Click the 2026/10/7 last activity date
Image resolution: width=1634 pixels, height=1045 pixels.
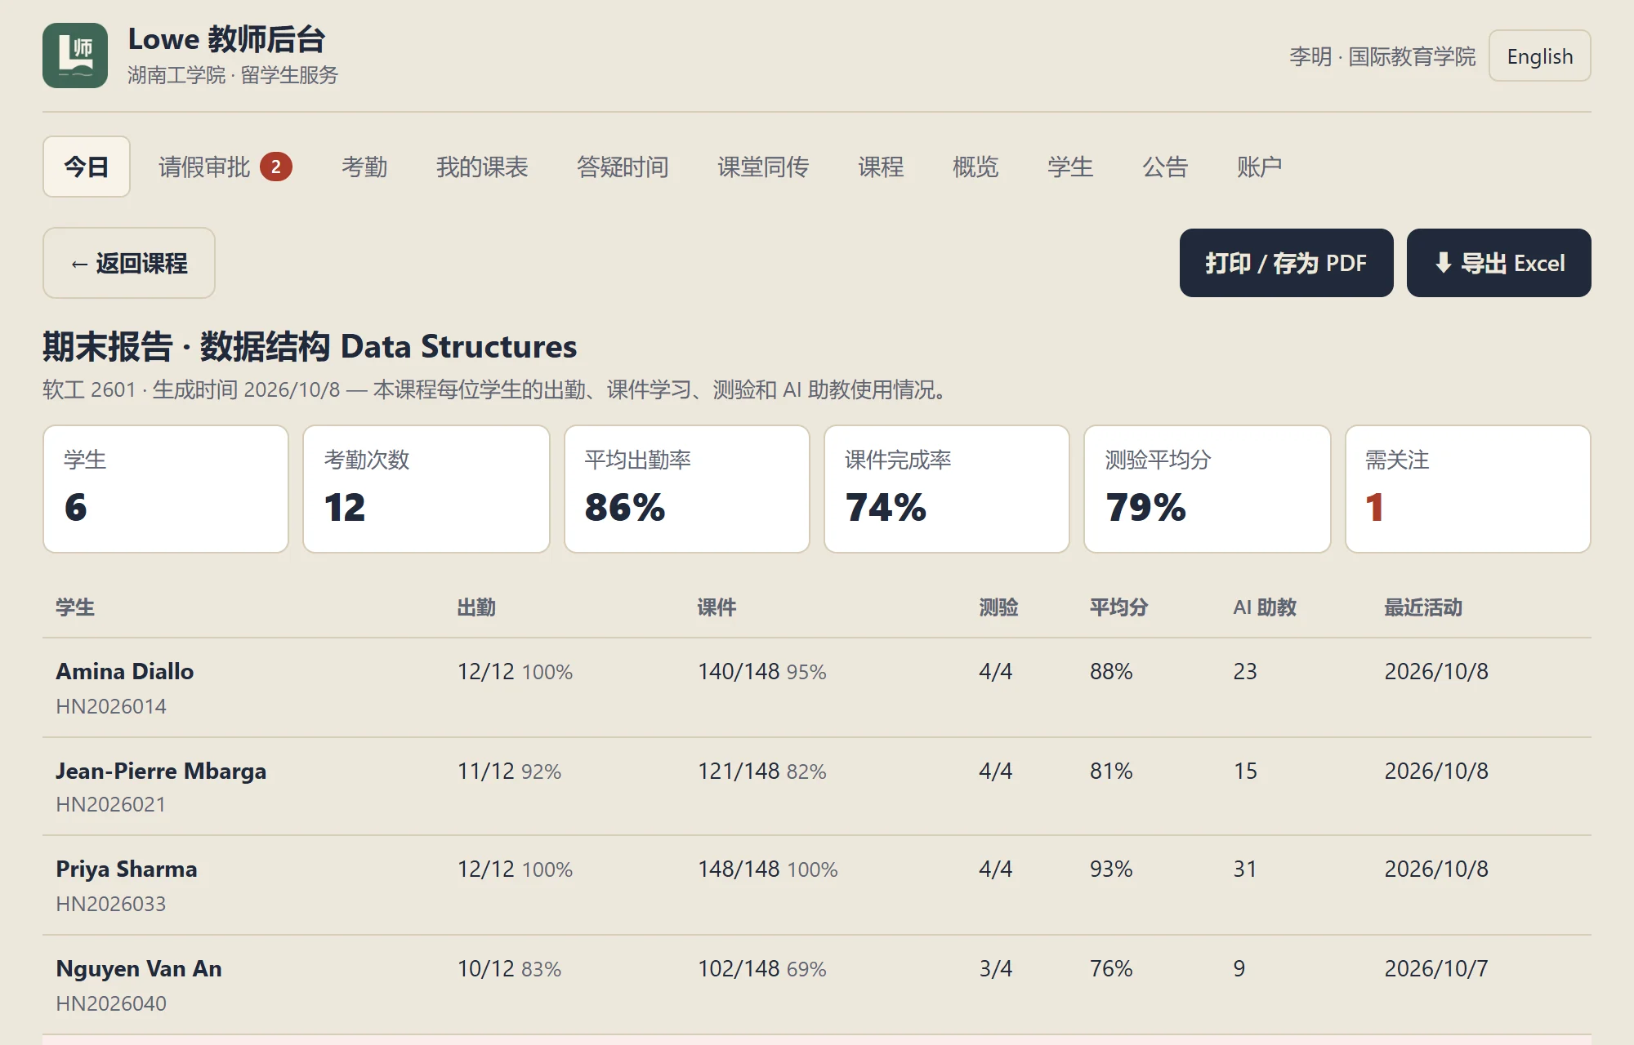pos(1436,968)
